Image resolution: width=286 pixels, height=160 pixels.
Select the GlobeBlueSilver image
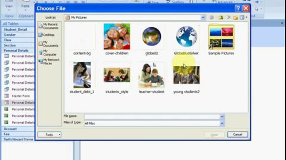tap(186, 40)
